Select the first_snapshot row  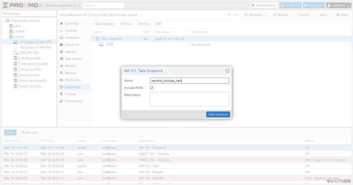coord(221,39)
